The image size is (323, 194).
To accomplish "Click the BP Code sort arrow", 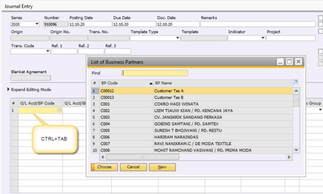I will (x=151, y=83).
